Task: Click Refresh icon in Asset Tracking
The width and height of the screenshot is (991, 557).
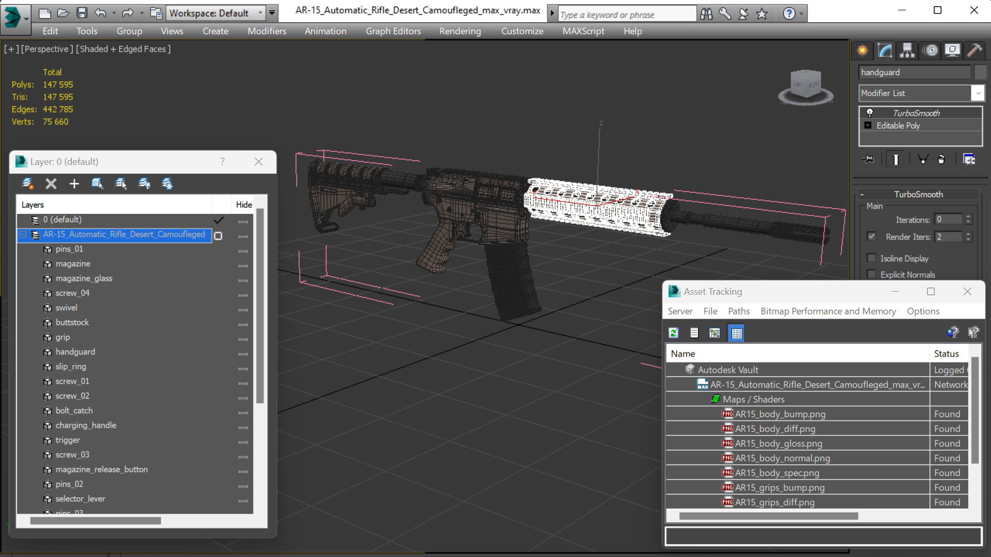Action: (x=674, y=333)
